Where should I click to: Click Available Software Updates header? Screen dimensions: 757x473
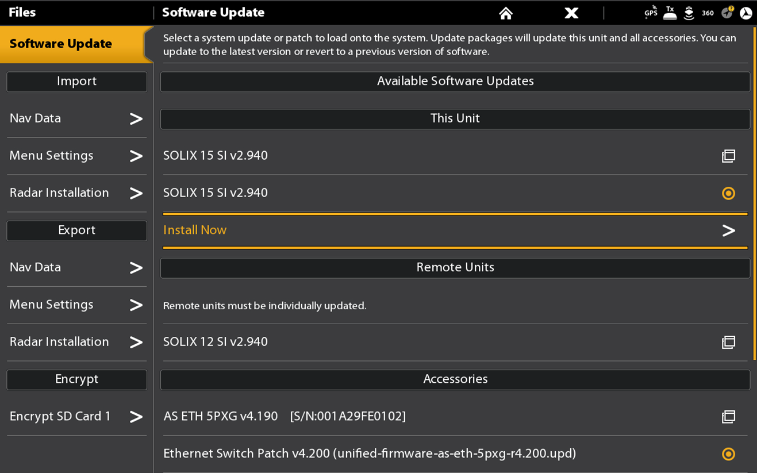pyautogui.click(x=455, y=82)
